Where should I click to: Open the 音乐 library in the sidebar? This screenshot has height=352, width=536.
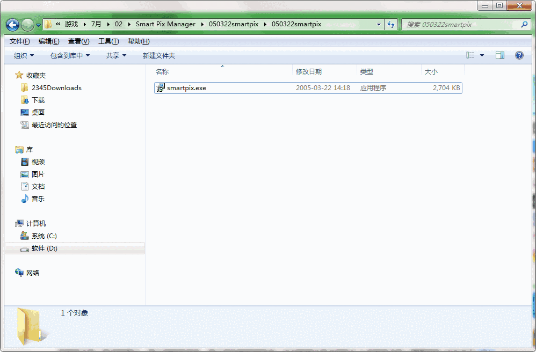click(x=38, y=199)
